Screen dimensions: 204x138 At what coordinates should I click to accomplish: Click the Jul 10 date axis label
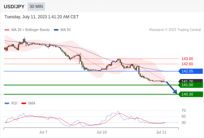coord(102,132)
